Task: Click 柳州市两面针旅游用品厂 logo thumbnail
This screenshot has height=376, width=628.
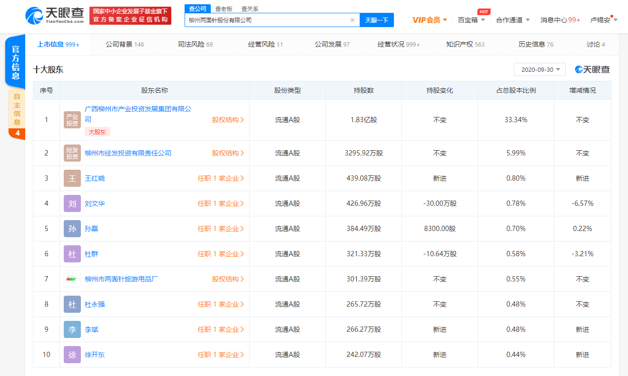Action: pyautogui.click(x=72, y=279)
